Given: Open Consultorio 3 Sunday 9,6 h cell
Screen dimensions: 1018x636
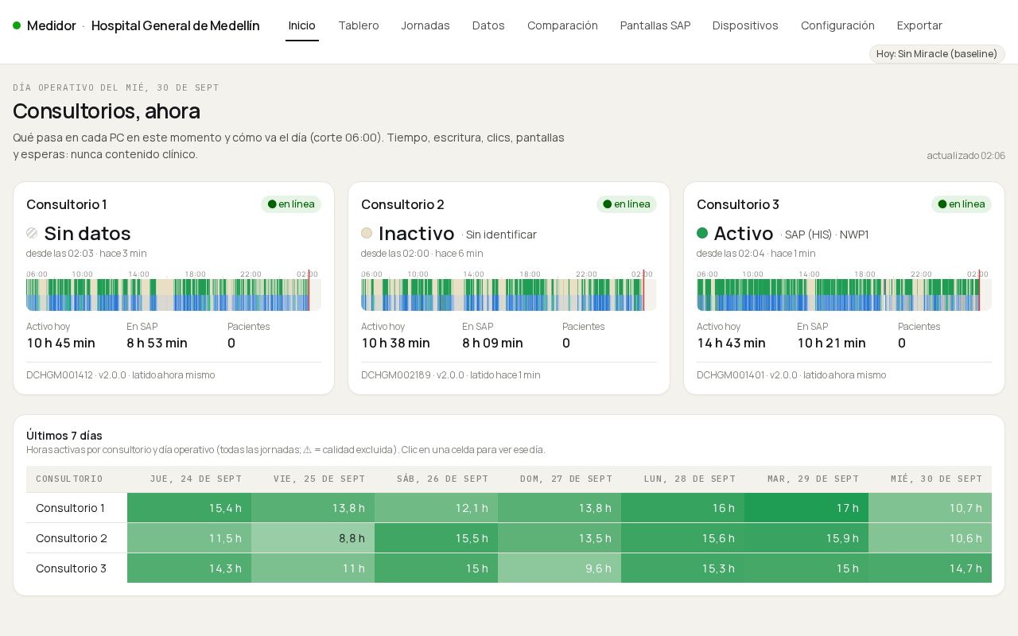Looking at the screenshot, I should 560,568.
